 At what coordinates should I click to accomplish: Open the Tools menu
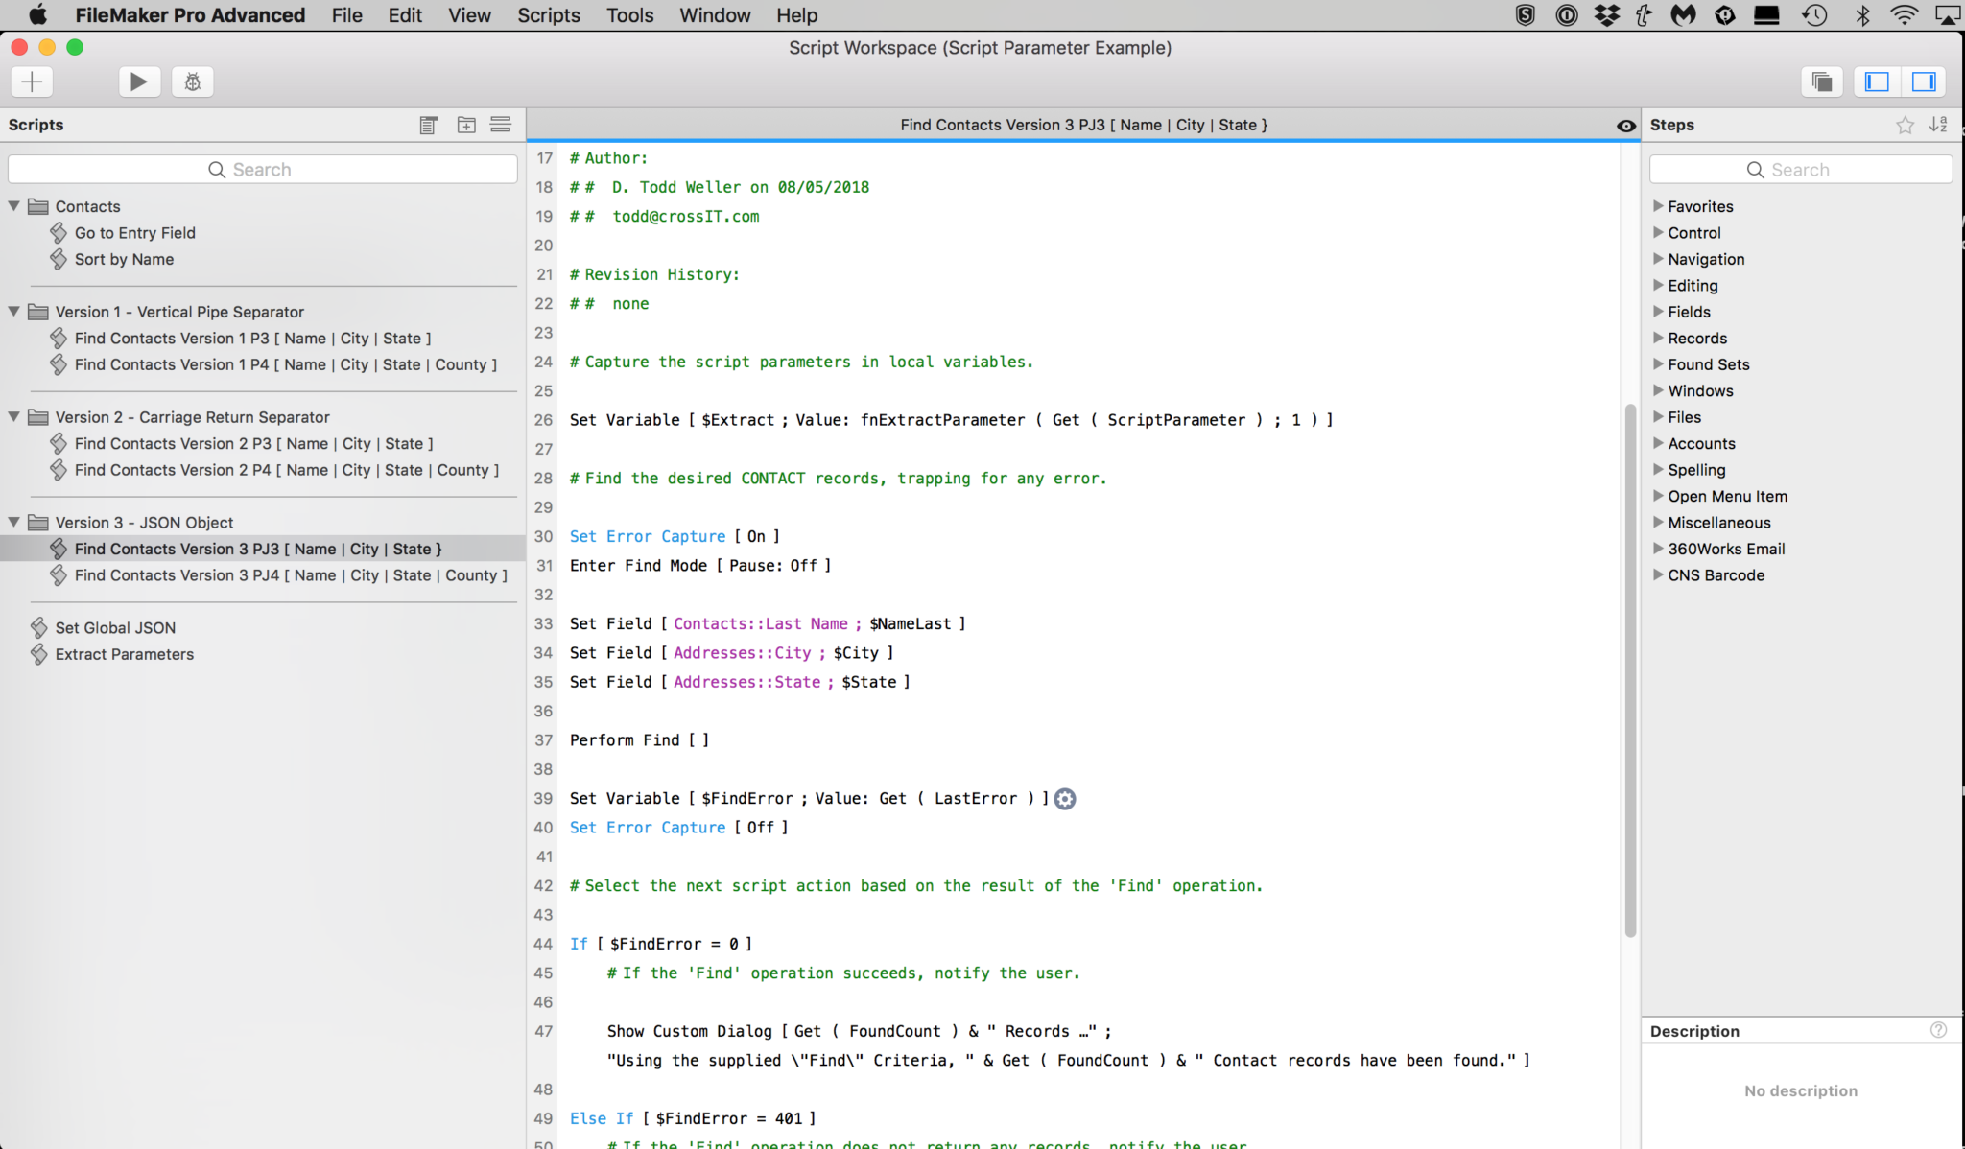pos(629,15)
